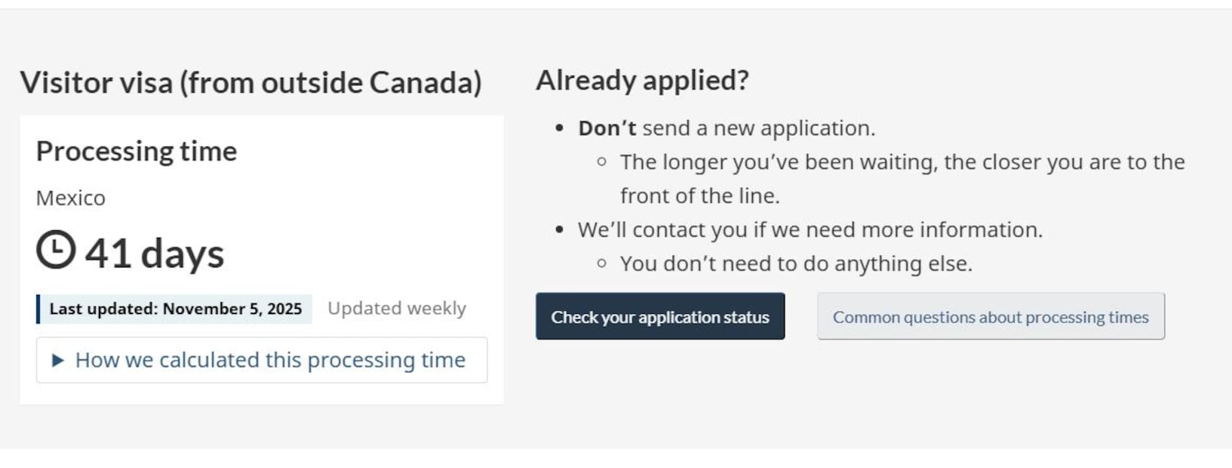1232x468 pixels.
Task: Click the "Last updated:" label in badge
Action: [103, 309]
